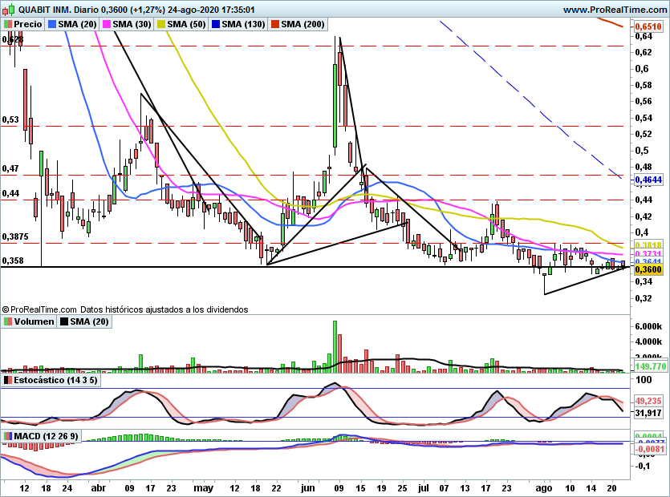The height and width of the screenshot is (497, 670).
Task: Select the volume SMA (20) black legend icon
Action: 64,321
